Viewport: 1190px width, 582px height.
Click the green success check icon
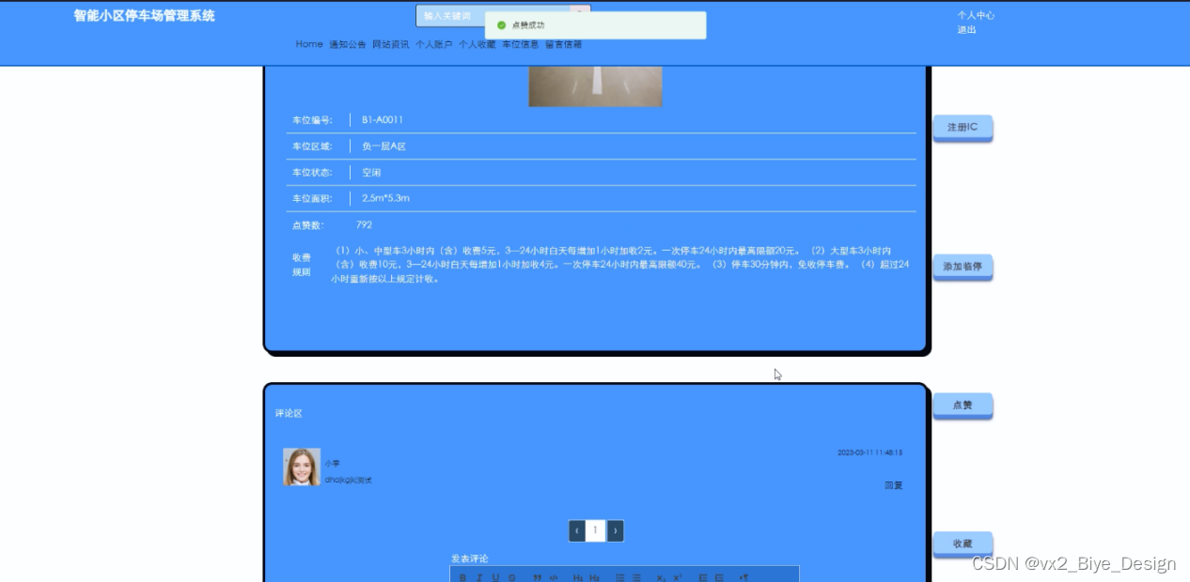501,25
